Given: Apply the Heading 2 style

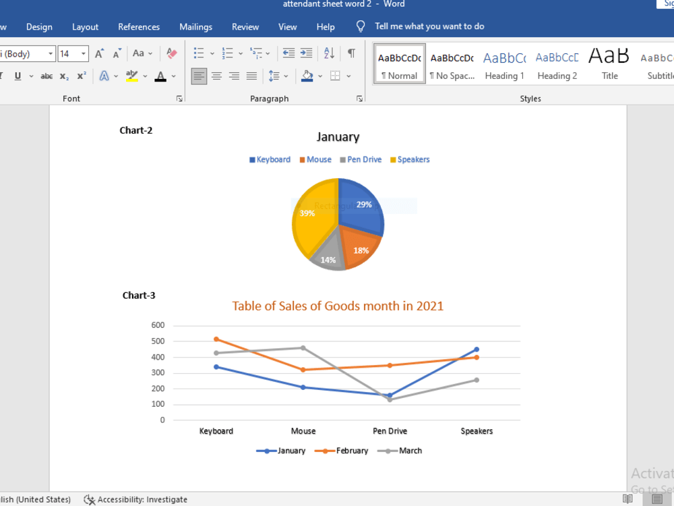Looking at the screenshot, I should click(557, 63).
